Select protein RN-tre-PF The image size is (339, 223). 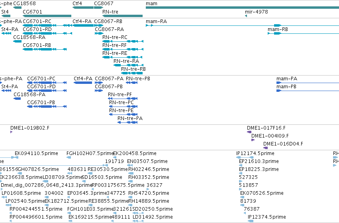(123, 99)
